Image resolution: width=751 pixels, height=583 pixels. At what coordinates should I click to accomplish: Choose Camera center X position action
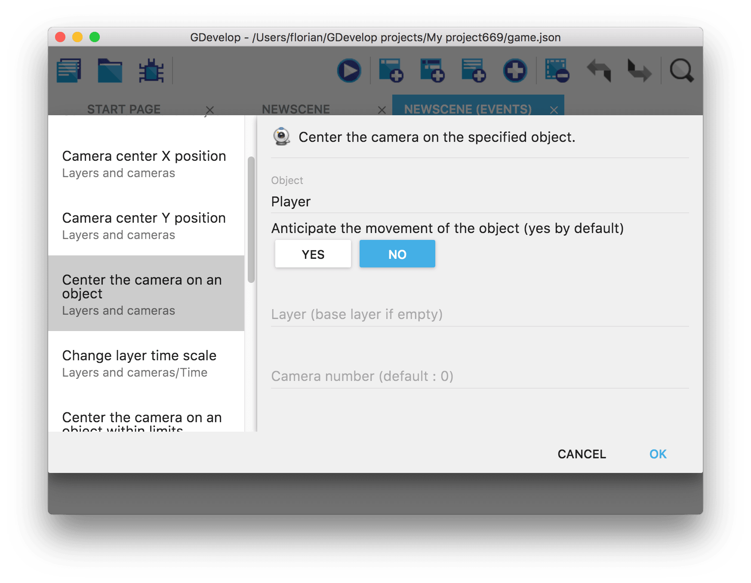tap(146, 163)
